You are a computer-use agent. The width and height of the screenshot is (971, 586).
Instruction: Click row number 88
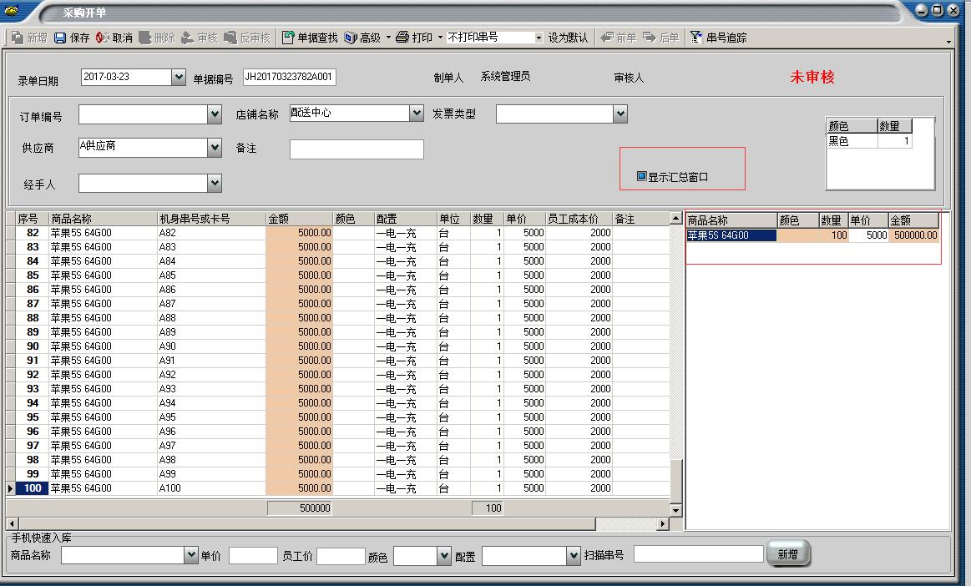click(33, 318)
